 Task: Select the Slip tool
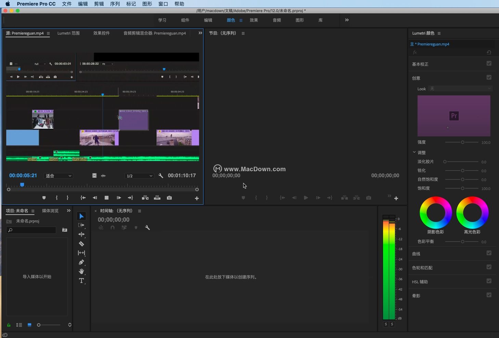tap(81, 253)
